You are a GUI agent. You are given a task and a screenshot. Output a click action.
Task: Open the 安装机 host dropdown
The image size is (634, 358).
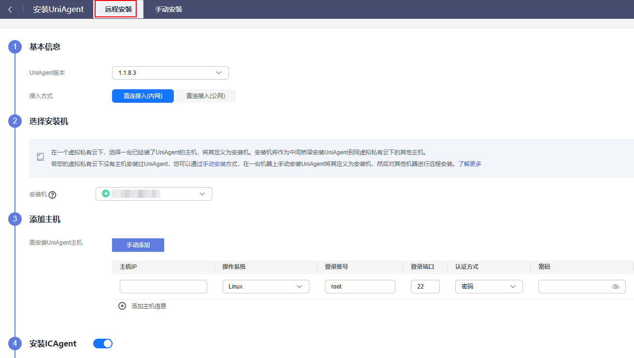(154, 194)
